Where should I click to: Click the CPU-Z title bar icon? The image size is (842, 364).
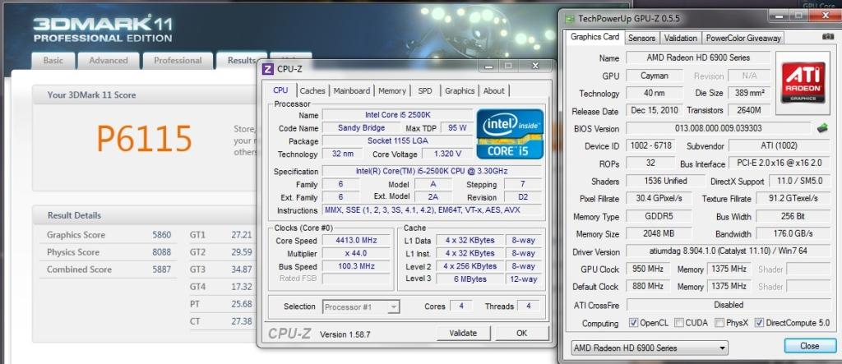click(x=269, y=69)
